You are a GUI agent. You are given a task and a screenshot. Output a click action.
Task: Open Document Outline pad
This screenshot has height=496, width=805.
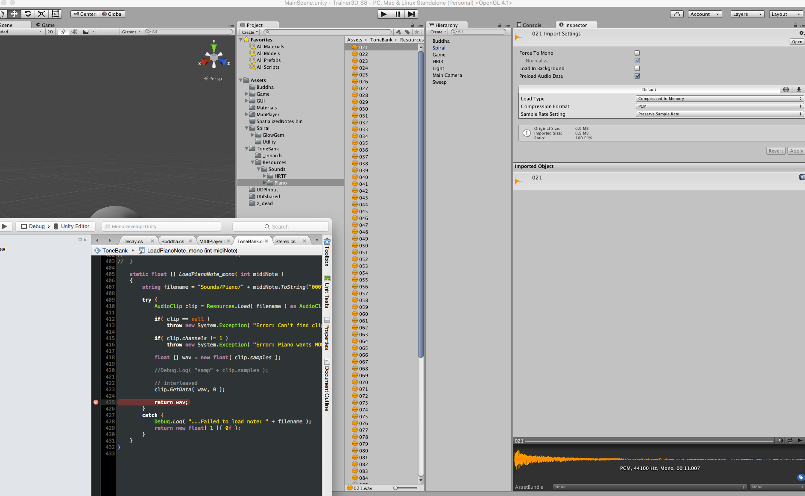click(x=327, y=385)
